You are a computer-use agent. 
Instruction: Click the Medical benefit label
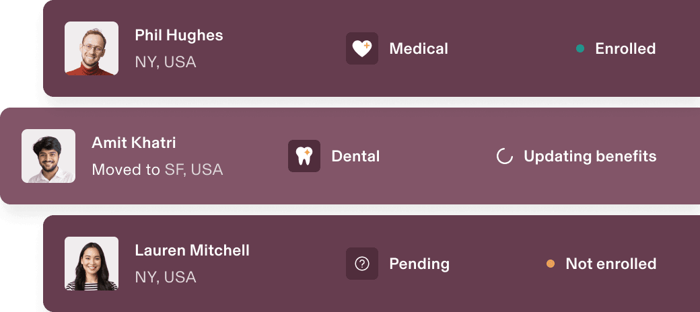[x=419, y=48]
